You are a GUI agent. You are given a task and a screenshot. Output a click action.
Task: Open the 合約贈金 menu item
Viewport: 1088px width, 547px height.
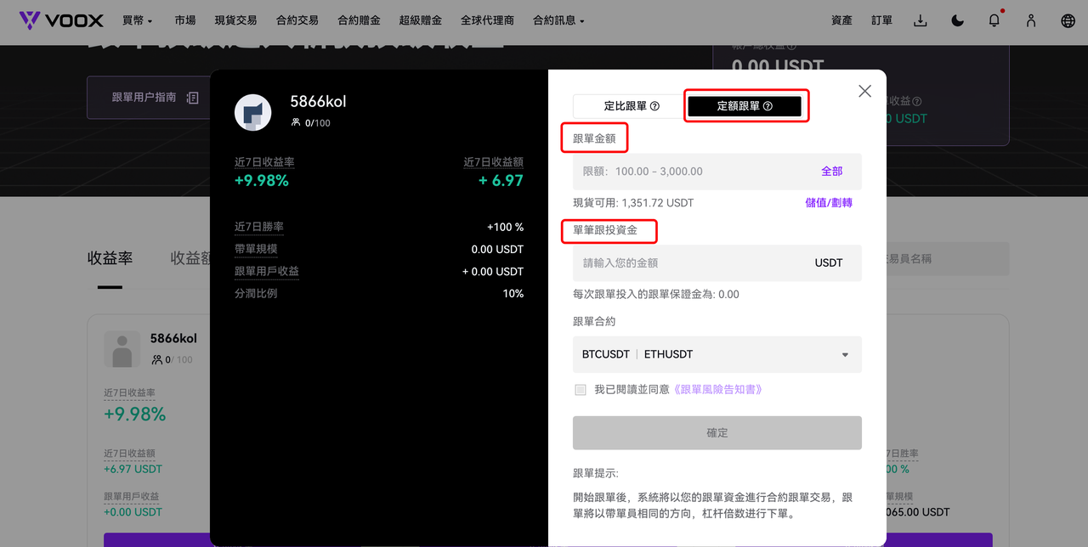click(359, 20)
